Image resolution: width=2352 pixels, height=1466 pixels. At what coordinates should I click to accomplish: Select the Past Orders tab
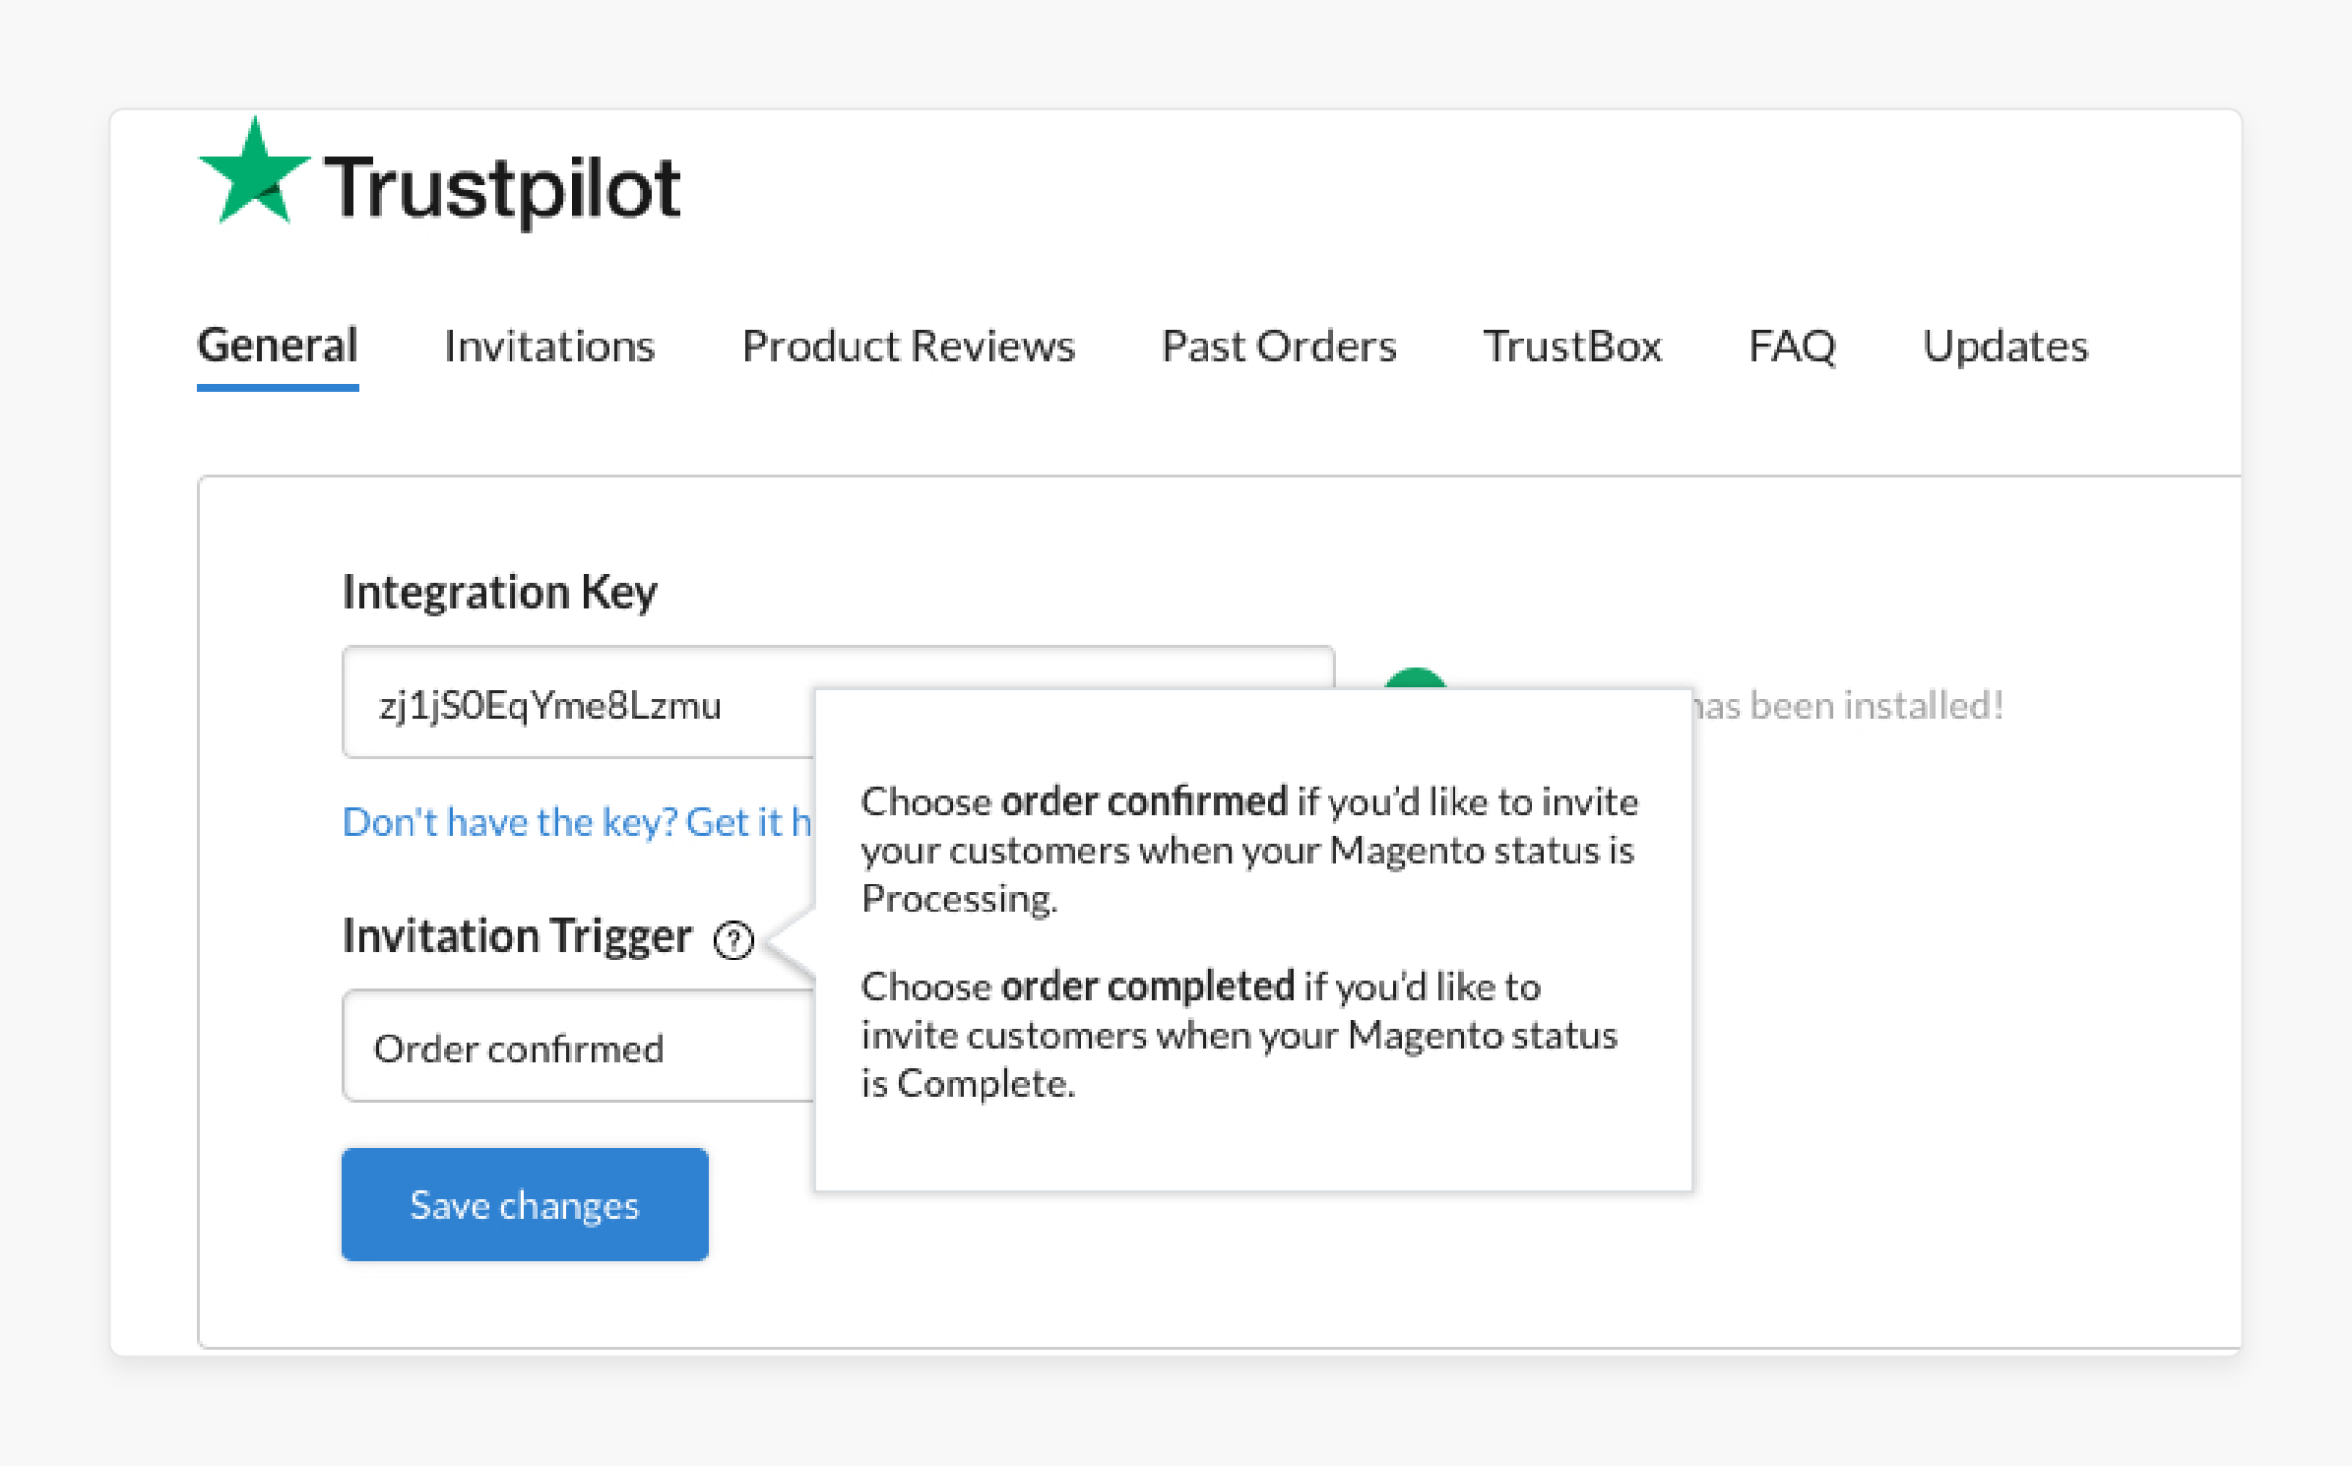coord(1279,347)
